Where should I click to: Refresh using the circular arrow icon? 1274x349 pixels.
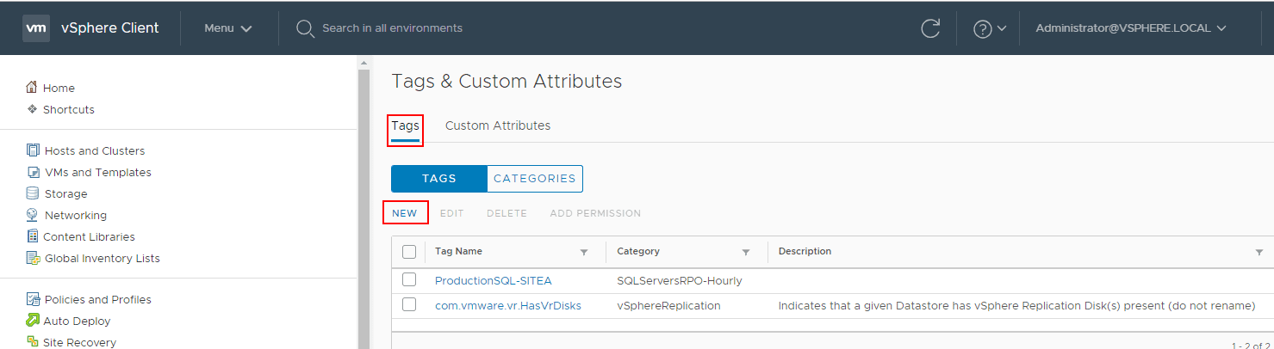pyautogui.click(x=930, y=28)
